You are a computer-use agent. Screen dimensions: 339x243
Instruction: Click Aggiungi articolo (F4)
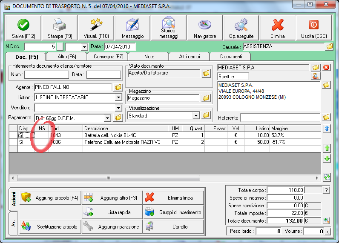point(50,197)
